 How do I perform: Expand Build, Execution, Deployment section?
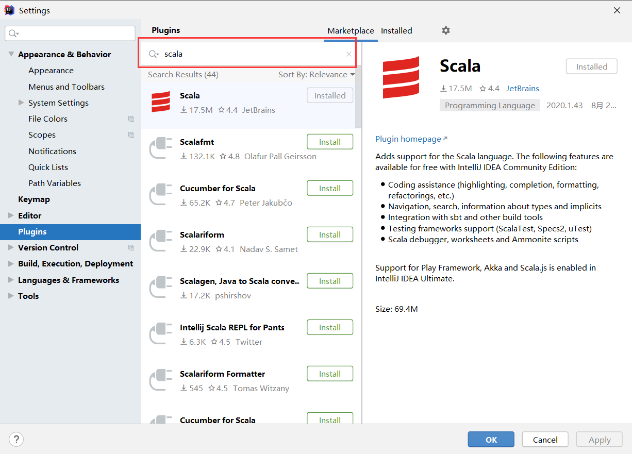[x=11, y=263]
